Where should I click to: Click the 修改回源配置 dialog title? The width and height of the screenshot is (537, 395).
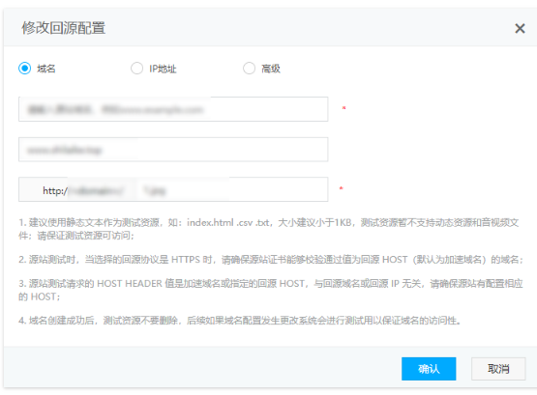(x=64, y=28)
